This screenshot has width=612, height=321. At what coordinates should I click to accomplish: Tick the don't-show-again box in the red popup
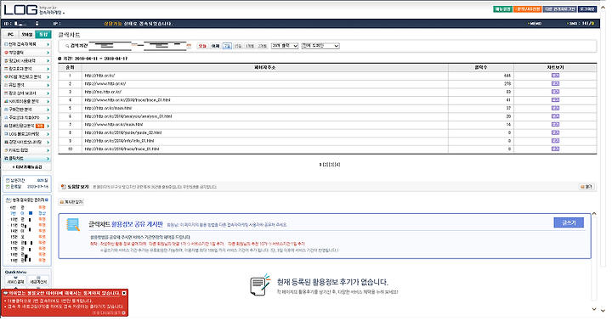coord(124,313)
